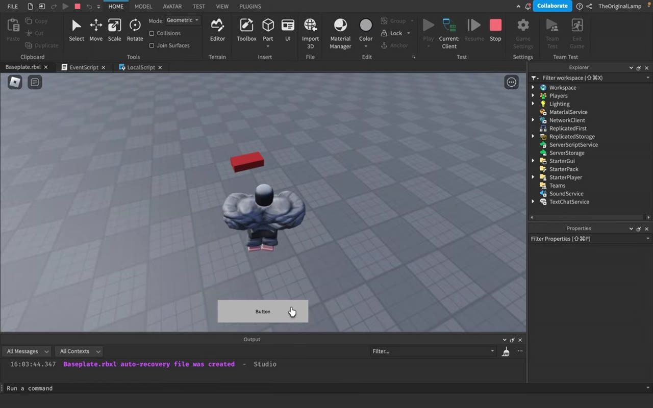Open the FILE menu
The image size is (653, 408).
[x=13, y=6]
